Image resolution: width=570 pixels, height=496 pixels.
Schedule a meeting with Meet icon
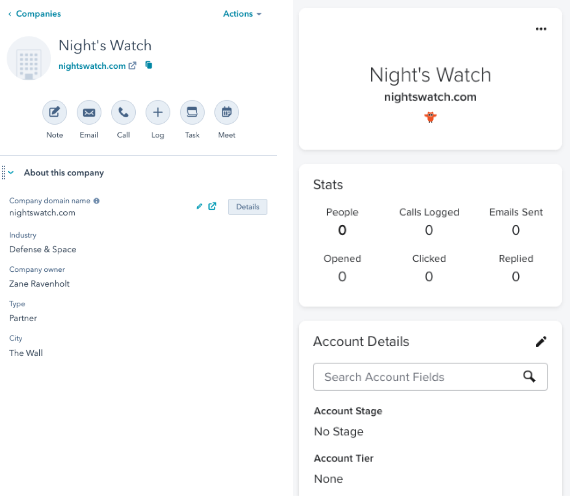point(226,112)
